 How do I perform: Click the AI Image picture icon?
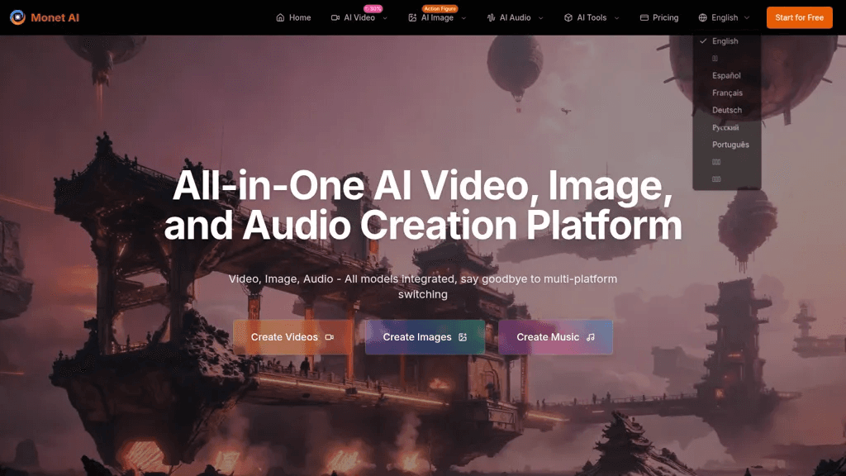[412, 18]
